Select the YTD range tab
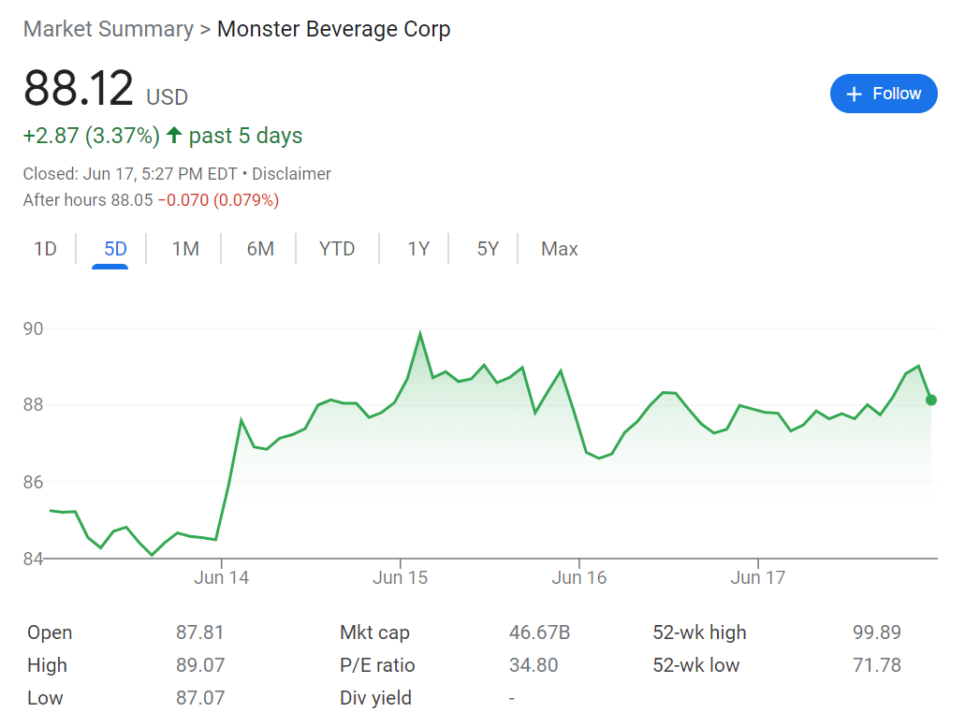Viewport: 965px width, 727px height. pyautogui.click(x=337, y=249)
